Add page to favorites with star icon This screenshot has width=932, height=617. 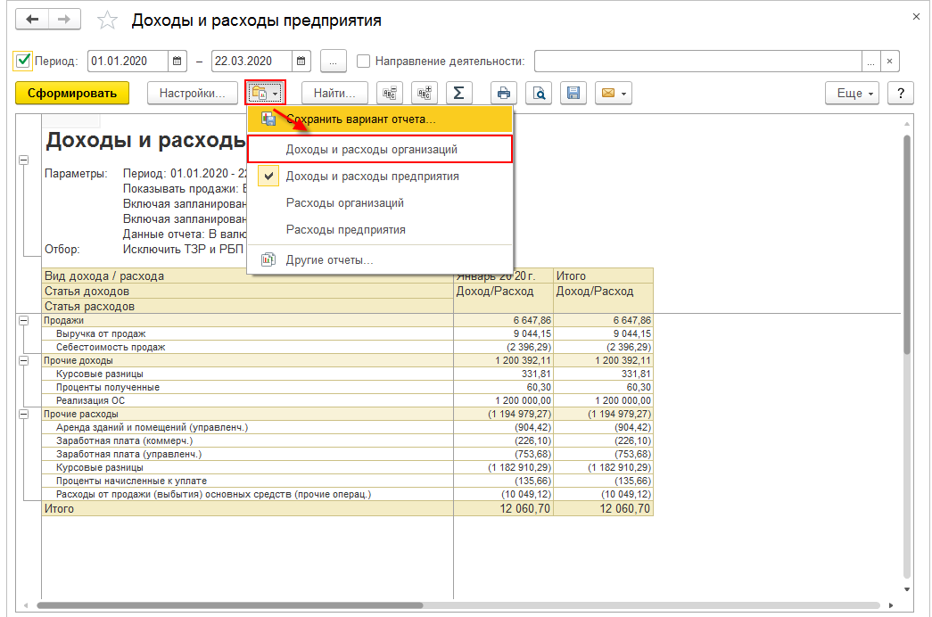pyautogui.click(x=106, y=20)
